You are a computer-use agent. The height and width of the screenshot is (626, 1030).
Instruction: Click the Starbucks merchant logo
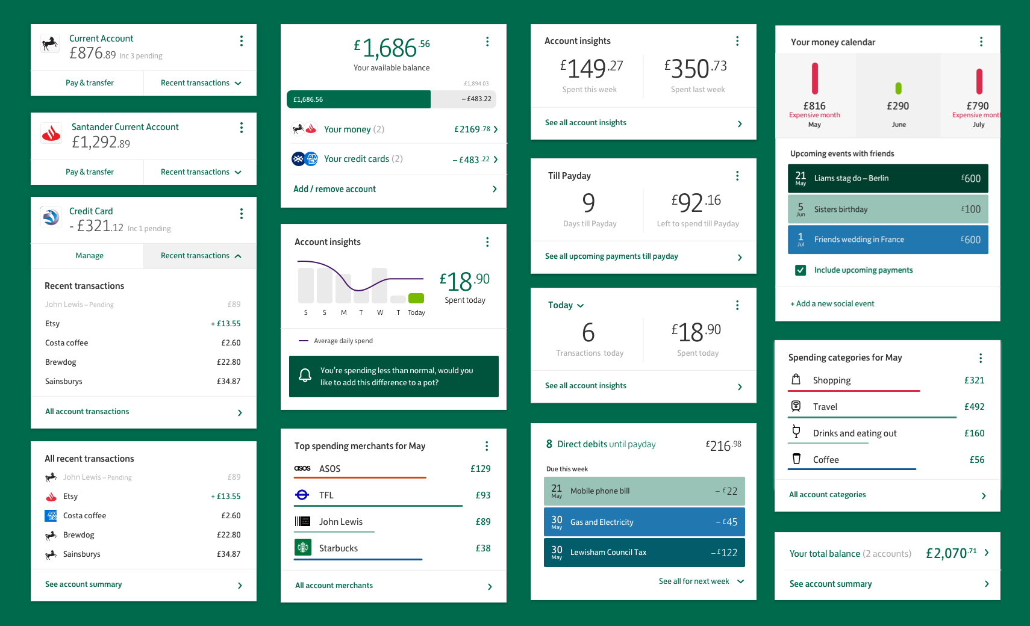click(302, 548)
